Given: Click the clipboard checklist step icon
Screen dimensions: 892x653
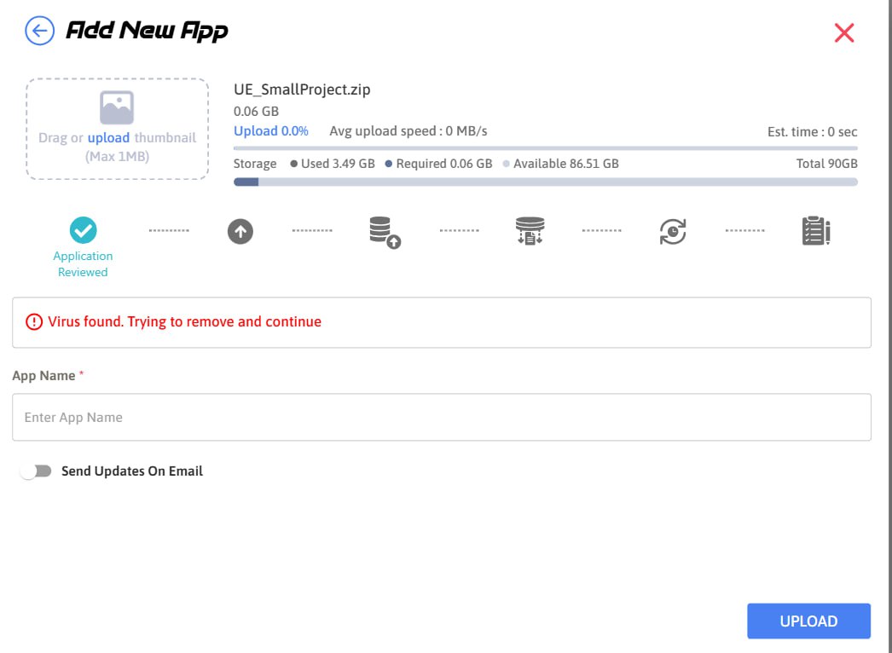Looking at the screenshot, I should point(816,231).
